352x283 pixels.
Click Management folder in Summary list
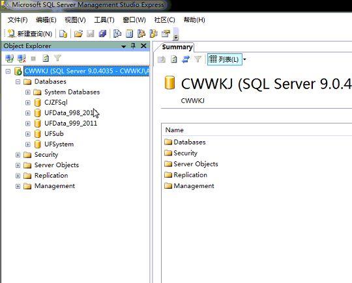tap(194, 186)
